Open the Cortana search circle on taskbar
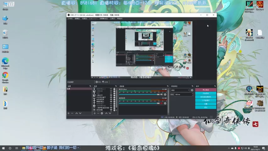 10,148
